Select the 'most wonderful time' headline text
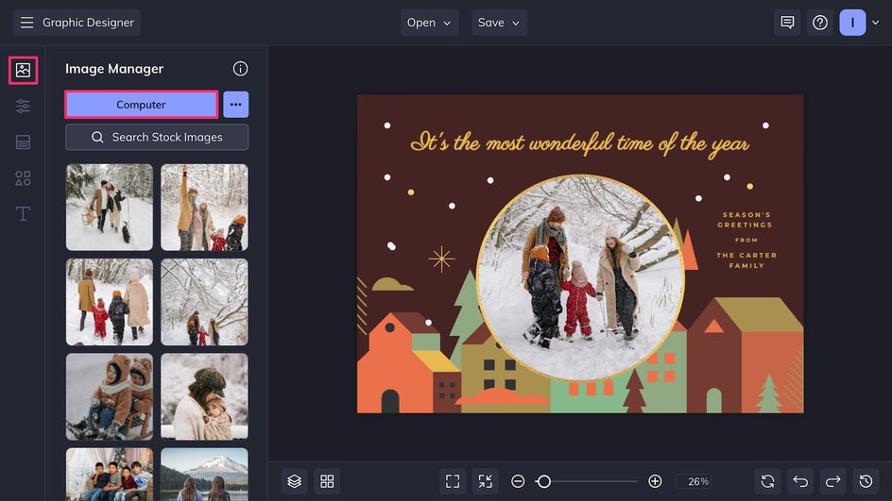This screenshot has height=501, width=892. 579,142
